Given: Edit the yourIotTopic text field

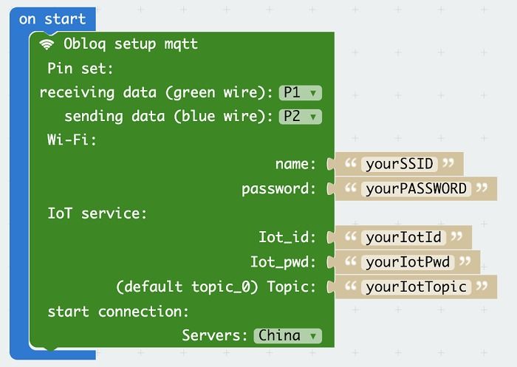Looking at the screenshot, I should 416,287.
